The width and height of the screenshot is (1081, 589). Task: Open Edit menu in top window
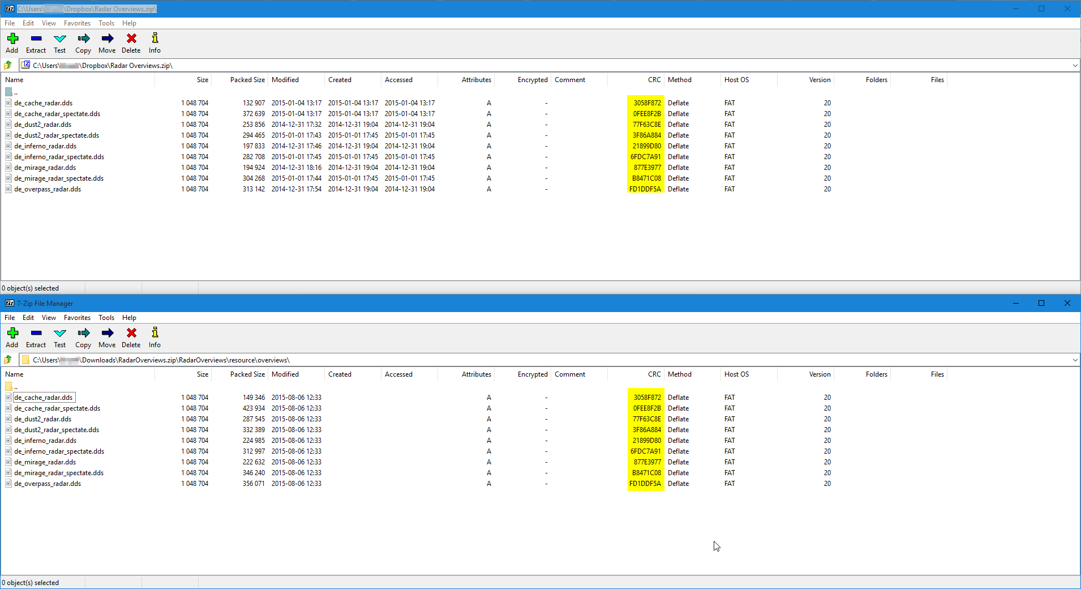tap(28, 23)
